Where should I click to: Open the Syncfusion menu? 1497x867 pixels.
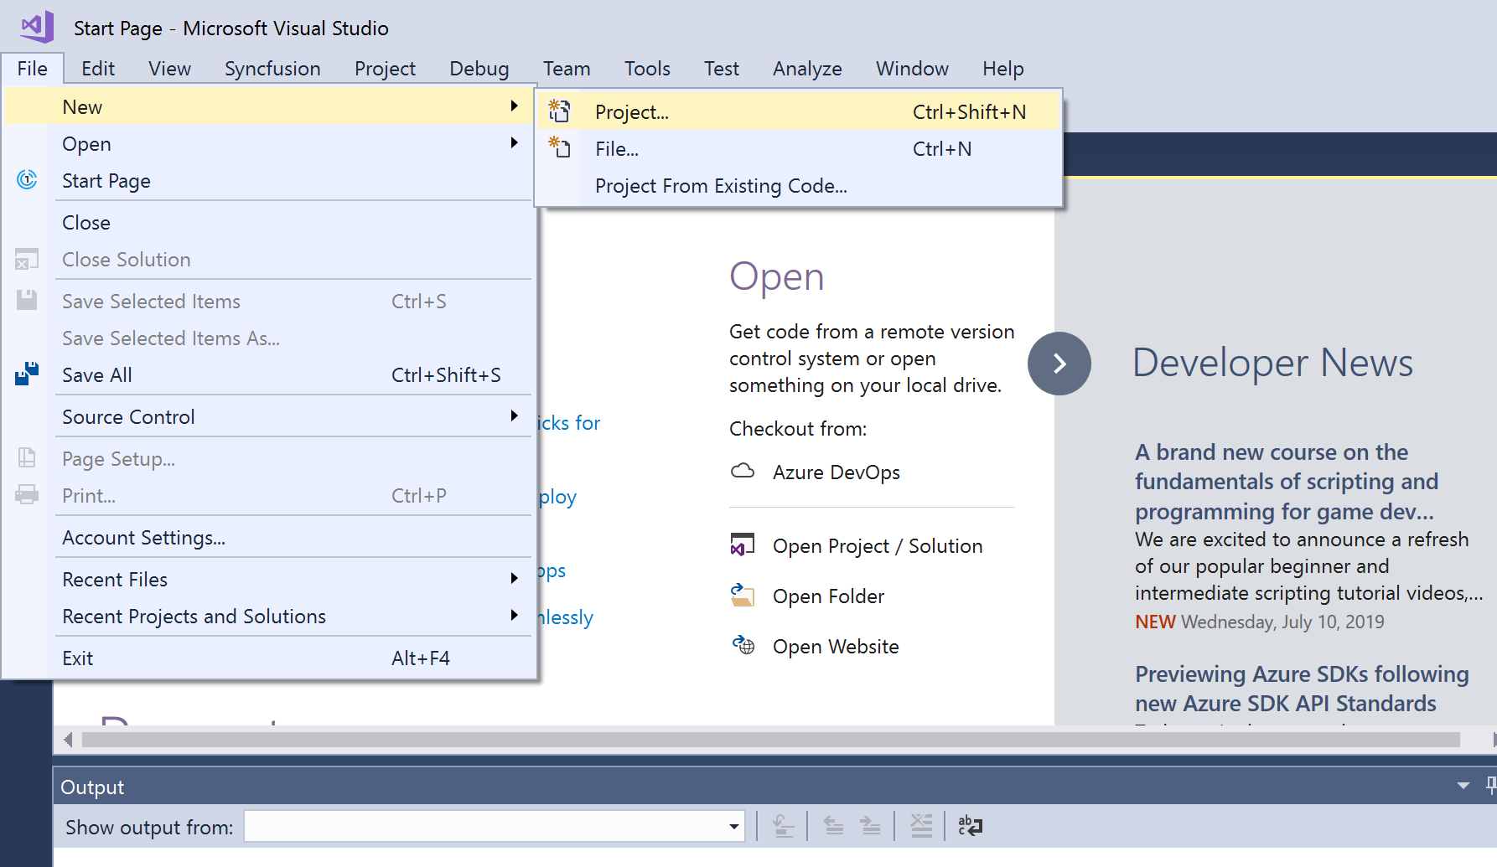[272, 69]
